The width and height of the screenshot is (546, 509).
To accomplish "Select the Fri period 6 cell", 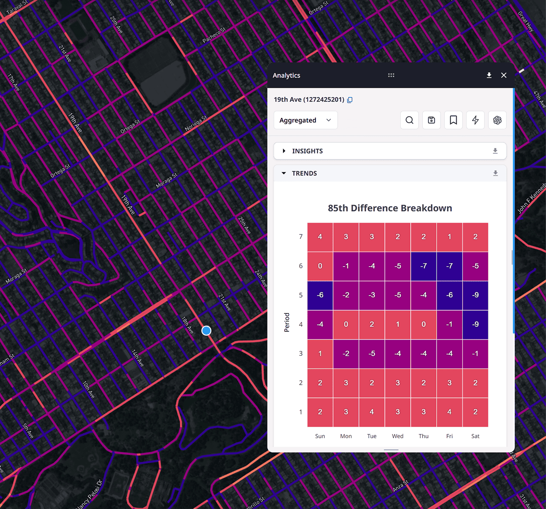I will [x=450, y=266].
